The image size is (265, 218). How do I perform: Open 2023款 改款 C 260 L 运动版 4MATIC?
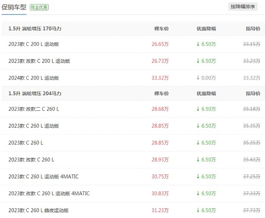click(x=49, y=193)
